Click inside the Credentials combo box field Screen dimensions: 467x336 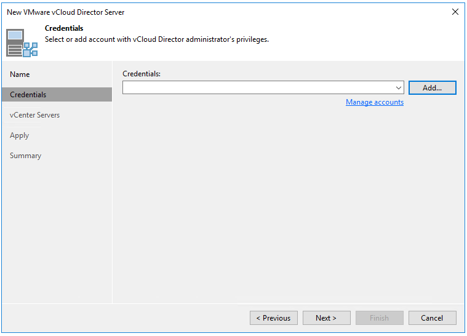click(258, 88)
